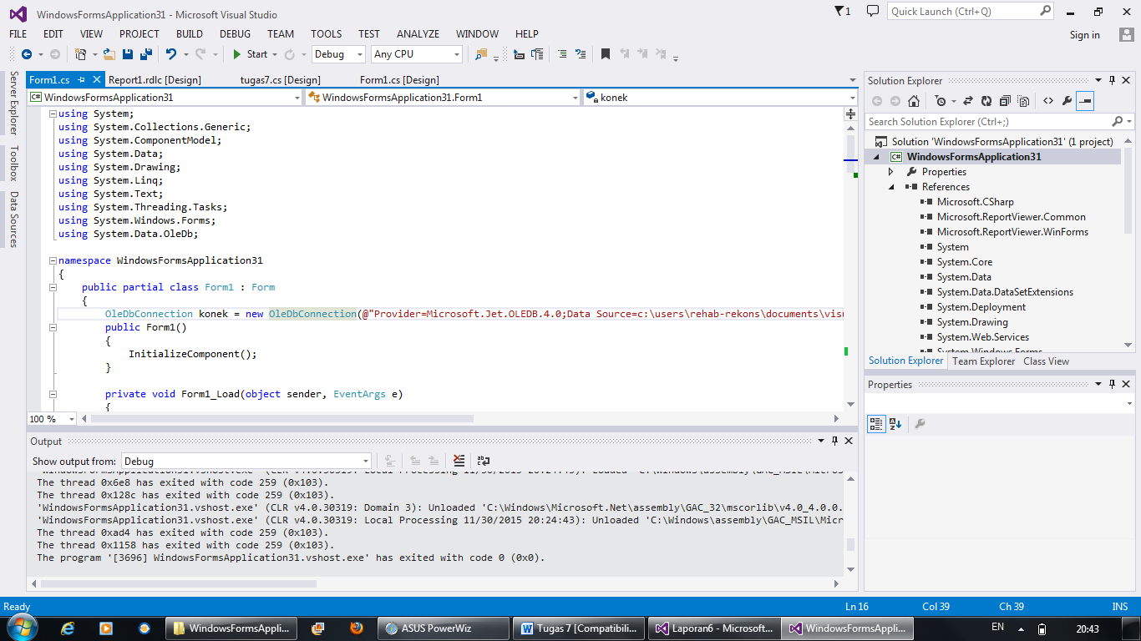Click the Open File folder icon
This screenshot has height=641, width=1141.
109,54
